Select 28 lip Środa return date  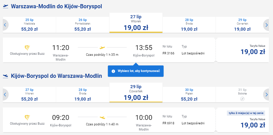(x=83, y=95)
